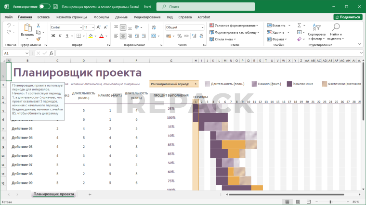The width and height of the screenshot is (366, 205).
Task: Open the Corbel font name dropdown
Action: click(65, 27)
